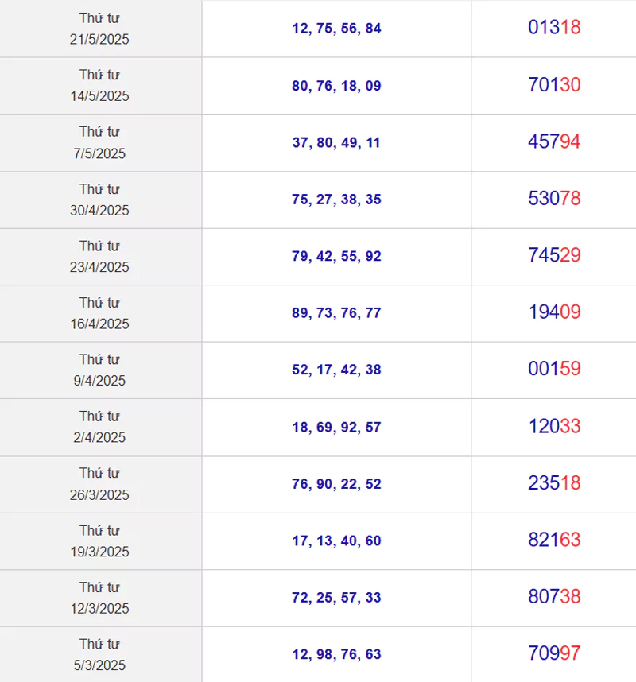The height and width of the screenshot is (682, 636).
Task: Click the result number 82163
Action: tap(554, 540)
